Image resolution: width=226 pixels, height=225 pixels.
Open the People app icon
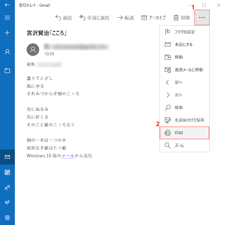point(7,187)
